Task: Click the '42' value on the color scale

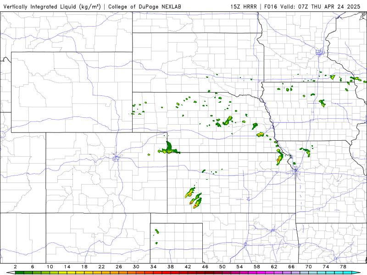Action: click(x=188, y=267)
